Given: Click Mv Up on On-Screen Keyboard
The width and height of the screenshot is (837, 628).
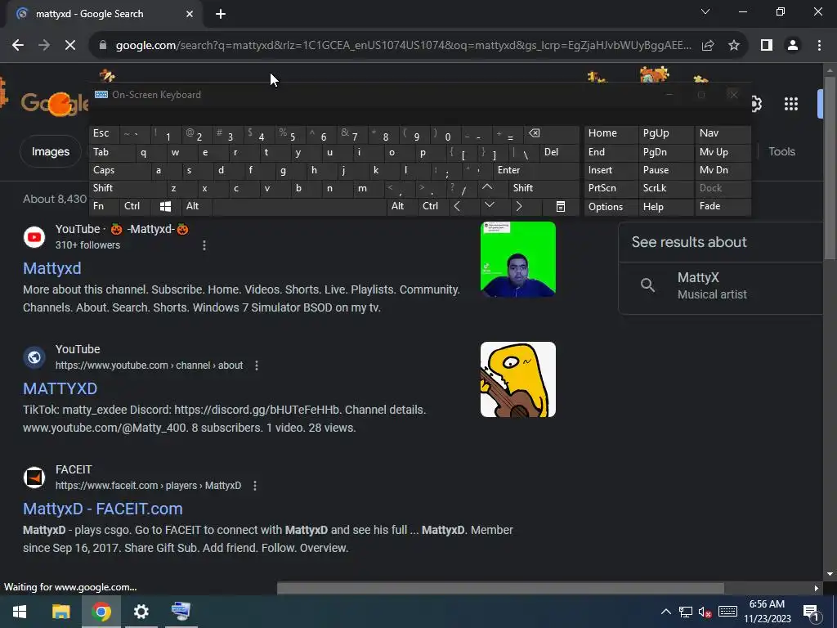Looking at the screenshot, I should tap(723, 152).
